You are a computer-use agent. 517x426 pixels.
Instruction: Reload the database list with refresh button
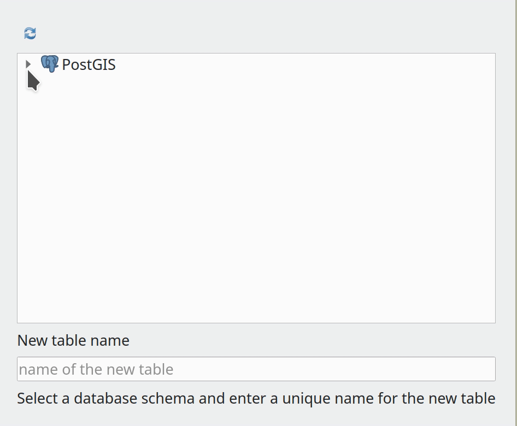(30, 33)
